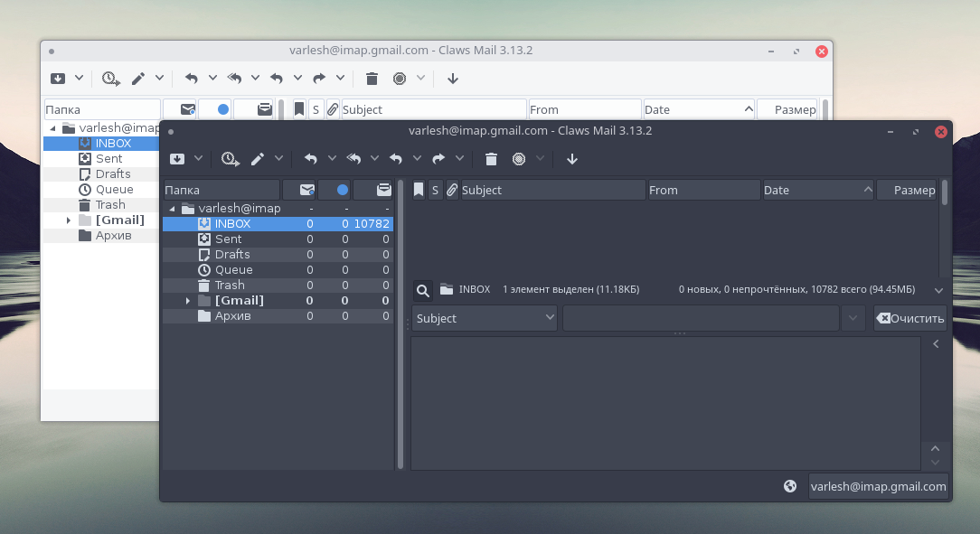The width and height of the screenshot is (980, 534).
Task: Click attachment paperclip column in dark window
Action: pos(452,190)
